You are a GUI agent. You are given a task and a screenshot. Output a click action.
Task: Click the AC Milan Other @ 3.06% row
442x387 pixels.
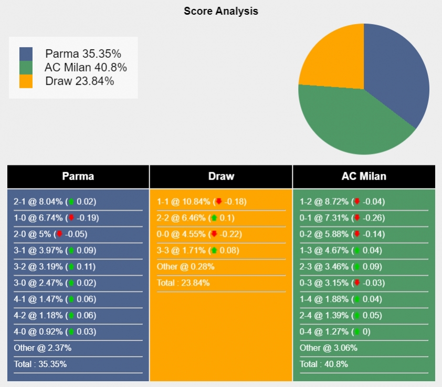[364, 348]
